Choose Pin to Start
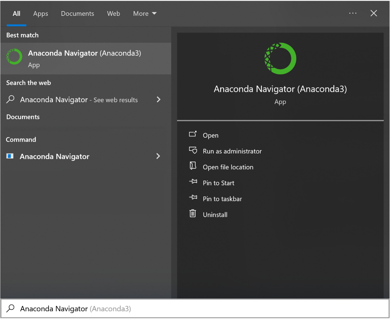Screen dimensions: 390x319 218,183
